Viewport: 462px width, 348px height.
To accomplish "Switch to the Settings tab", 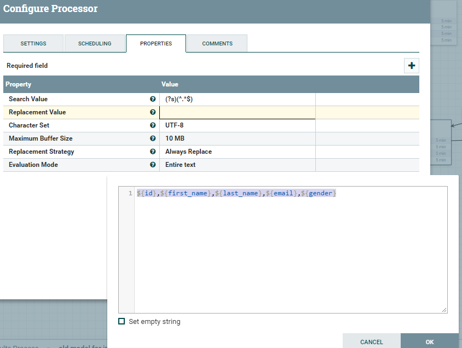I will pyautogui.click(x=33, y=43).
